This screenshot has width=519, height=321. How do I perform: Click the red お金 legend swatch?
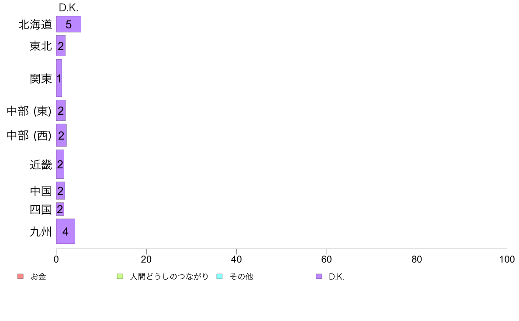coord(20,277)
